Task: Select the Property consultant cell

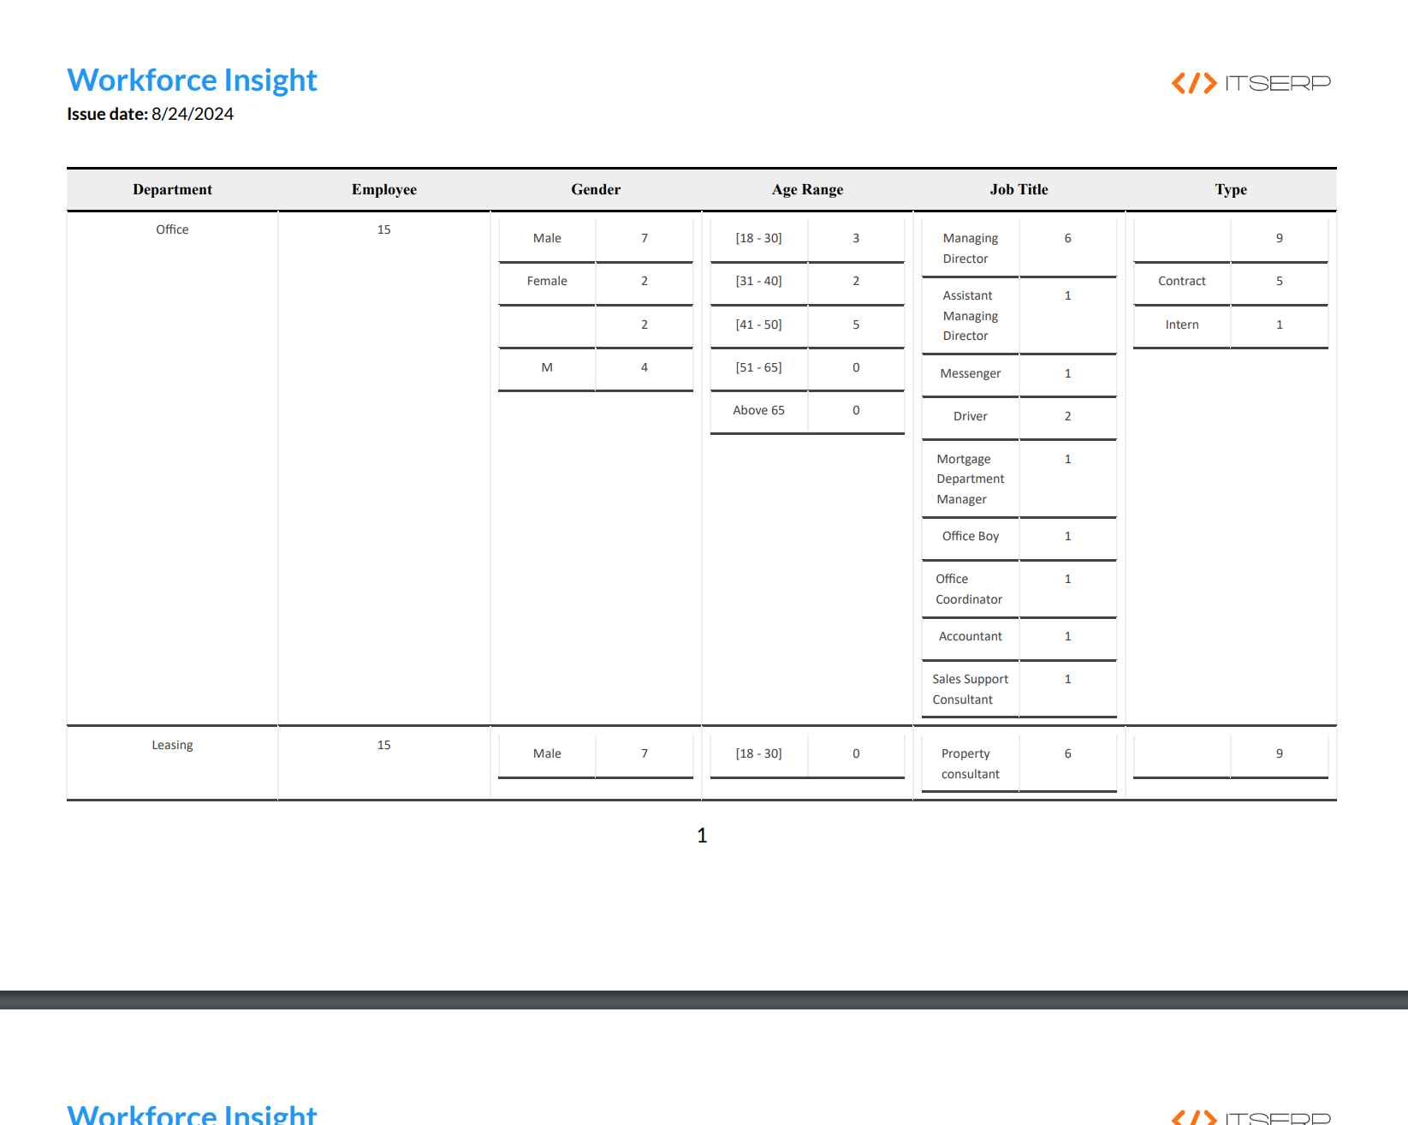Action: point(965,763)
